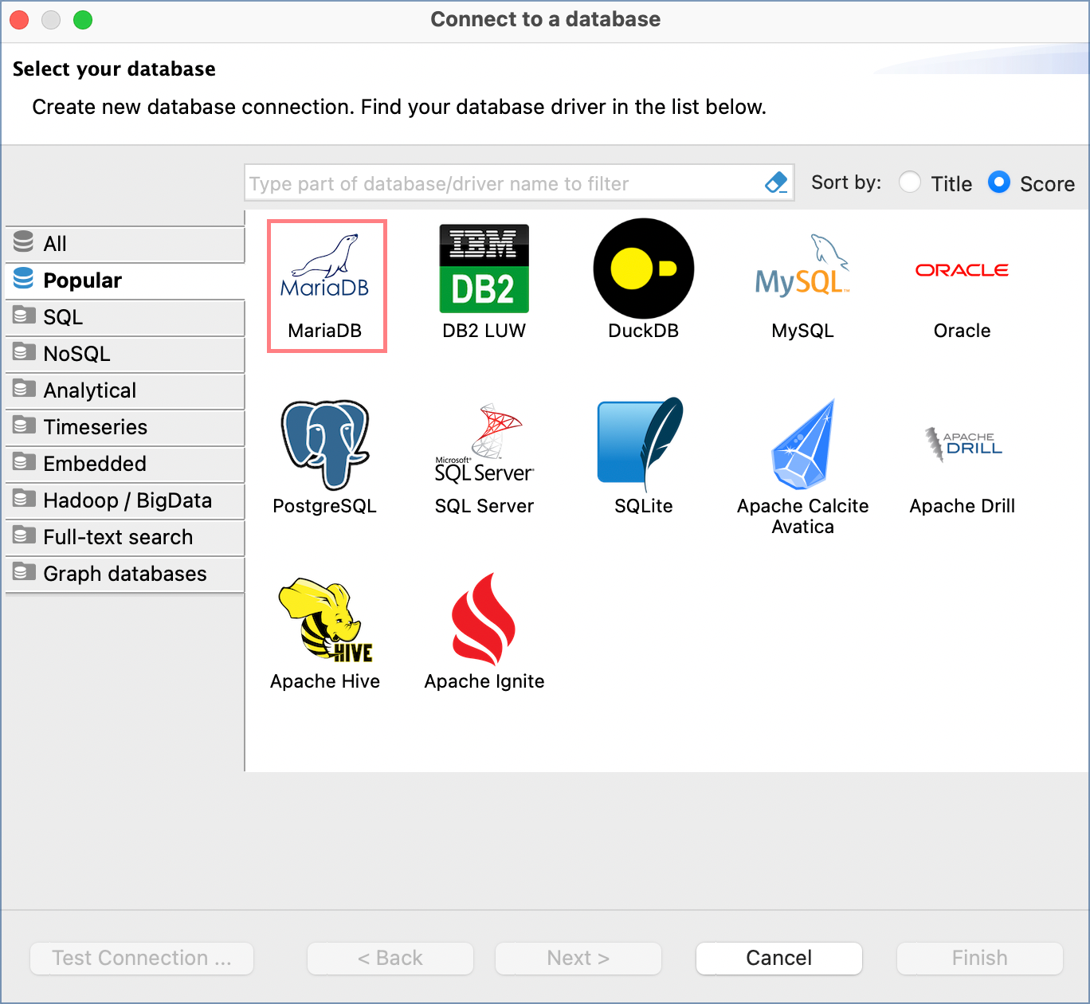Sort drivers by Title
The image size is (1090, 1004).
[x=935, y=183]
